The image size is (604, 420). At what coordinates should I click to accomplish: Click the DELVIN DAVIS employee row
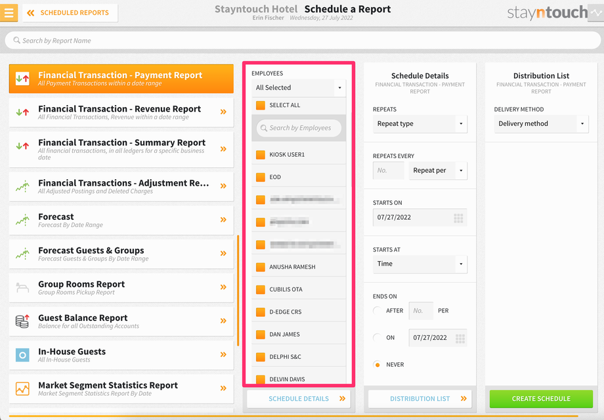click(x=299, y=379)
